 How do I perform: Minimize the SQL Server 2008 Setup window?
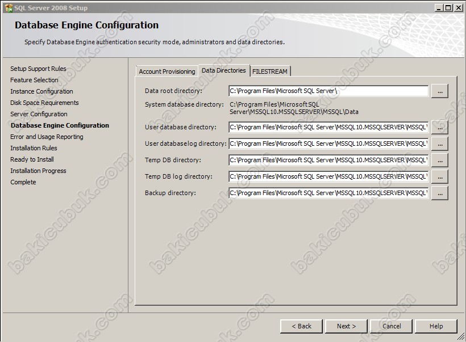pyautogui.click(x=439, y=8)
